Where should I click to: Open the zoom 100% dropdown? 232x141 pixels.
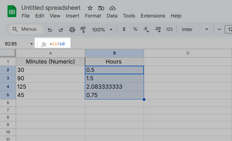click(103, 30)
